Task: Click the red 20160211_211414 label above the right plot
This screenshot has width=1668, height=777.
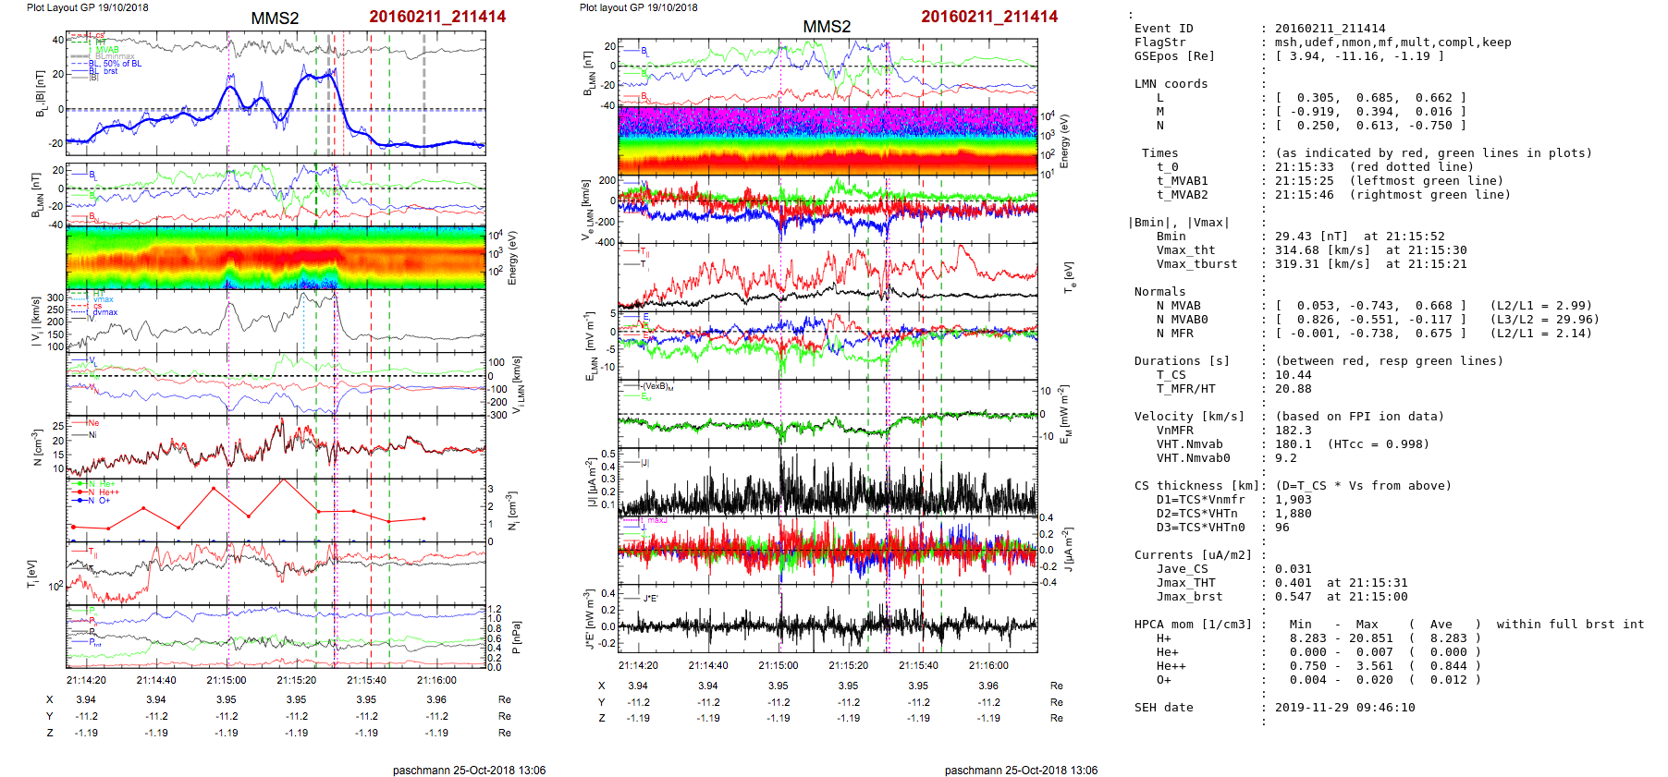Action: (988, 17)
